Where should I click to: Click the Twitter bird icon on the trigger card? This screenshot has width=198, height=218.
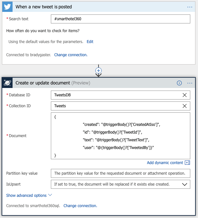(x=7, y=7)
